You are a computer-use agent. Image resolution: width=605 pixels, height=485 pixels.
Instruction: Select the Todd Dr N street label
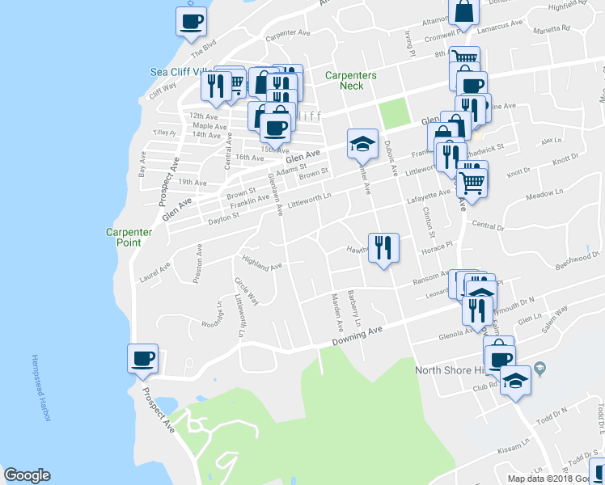click(552, 416)
